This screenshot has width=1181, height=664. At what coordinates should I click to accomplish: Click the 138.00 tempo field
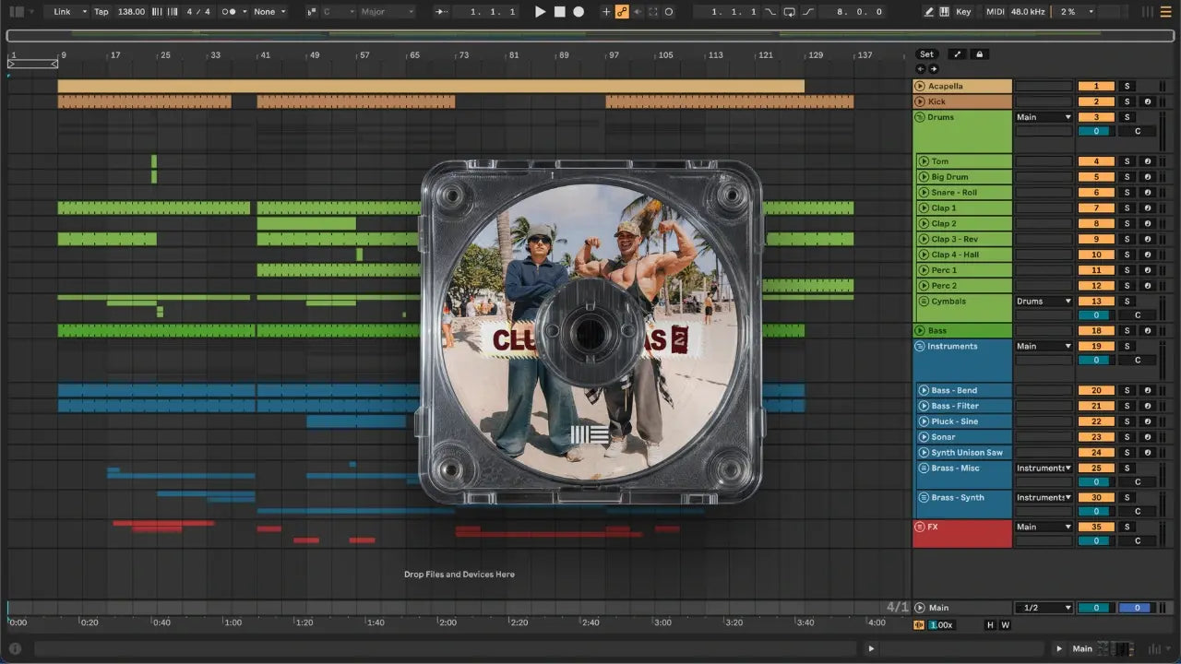[131, 12]
